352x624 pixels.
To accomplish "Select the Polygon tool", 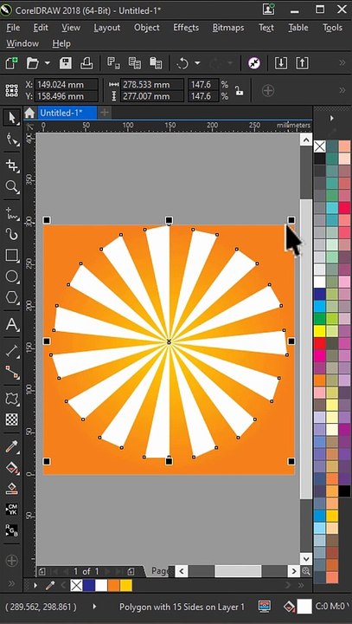I will click(x=11, y=297).
